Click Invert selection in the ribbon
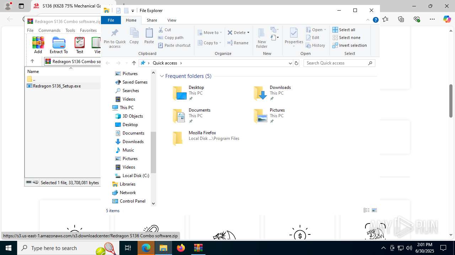 [x=349, y=45]
